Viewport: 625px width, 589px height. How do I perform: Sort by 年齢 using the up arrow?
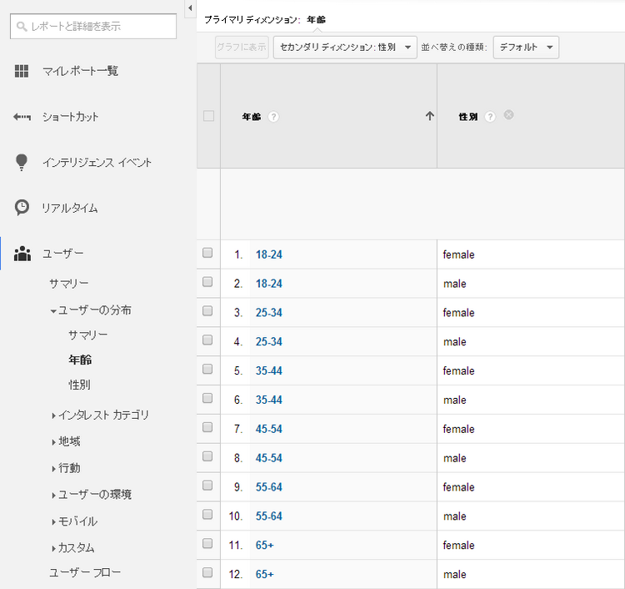coord(429,116)
